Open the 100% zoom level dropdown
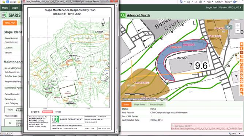 point(240,133)
